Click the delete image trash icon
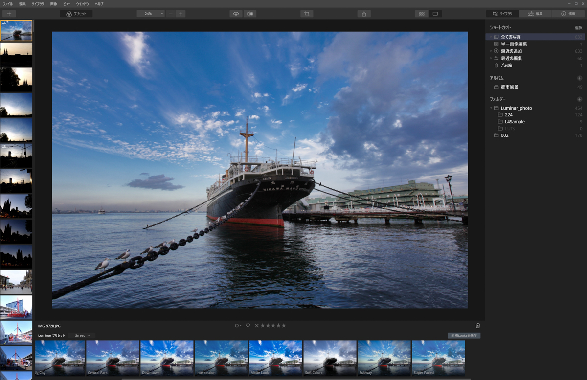Image resolution: width=587 pixels, height=380 pixels. point(478,326)
